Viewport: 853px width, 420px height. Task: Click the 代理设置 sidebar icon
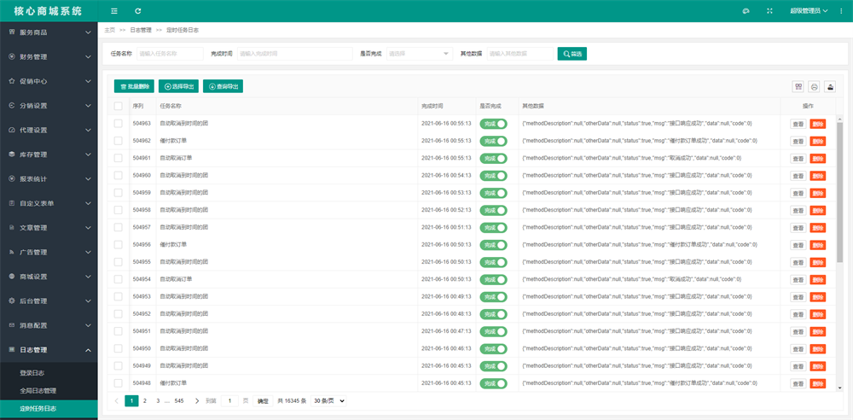[11, 131]
